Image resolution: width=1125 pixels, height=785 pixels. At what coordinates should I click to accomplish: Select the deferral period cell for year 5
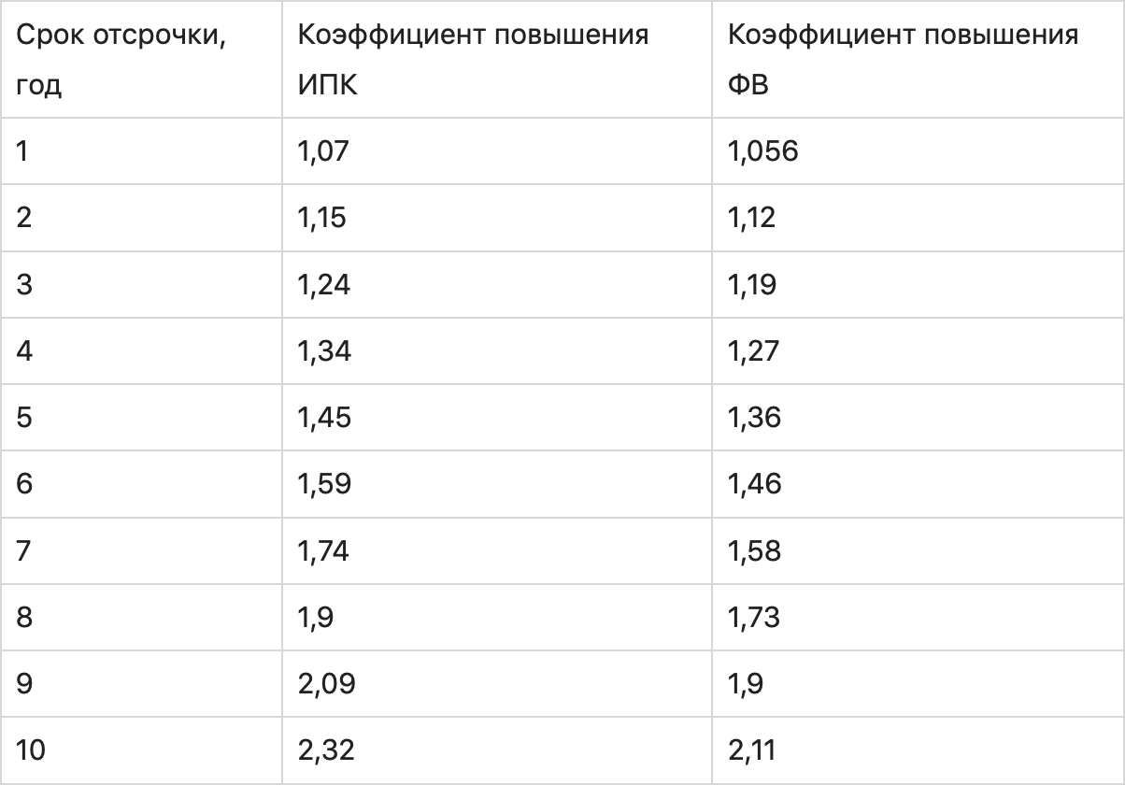pos(24,417)
